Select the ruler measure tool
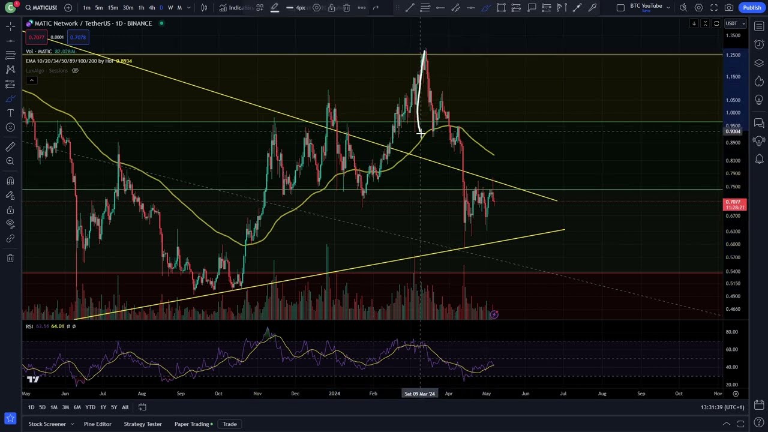 [10, 147]
